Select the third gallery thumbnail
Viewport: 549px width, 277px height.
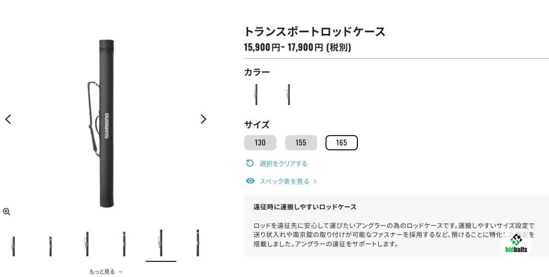click(87, 244)
